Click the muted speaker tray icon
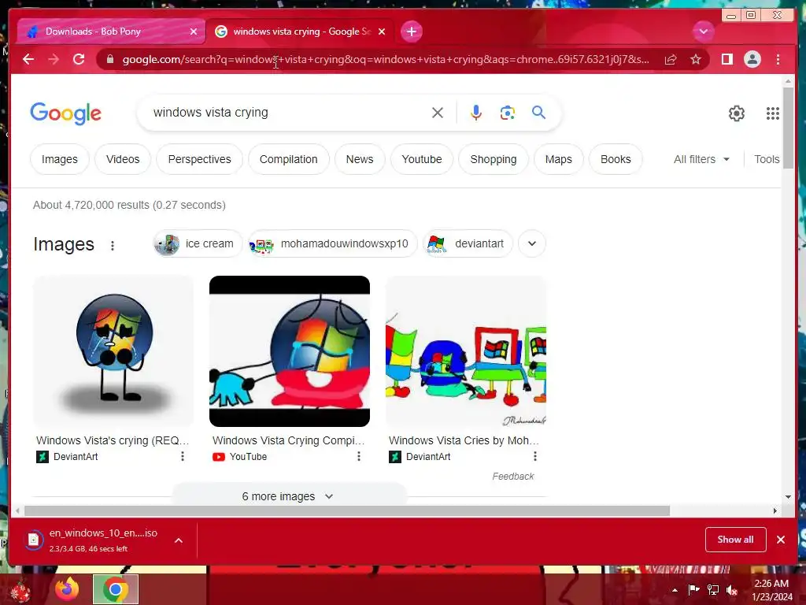The height and width of the screenshot is (605, 806). [x=732, y=590]
